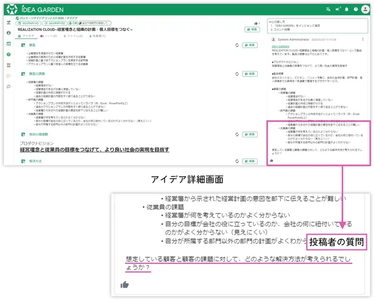Click the System Administrator avatar in the comment
This screenshot has width=374, height=300.
[x=274, y=40]
